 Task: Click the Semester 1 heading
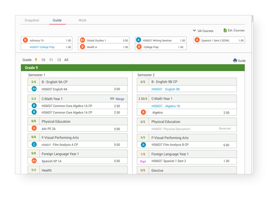(x=37, y=75)
